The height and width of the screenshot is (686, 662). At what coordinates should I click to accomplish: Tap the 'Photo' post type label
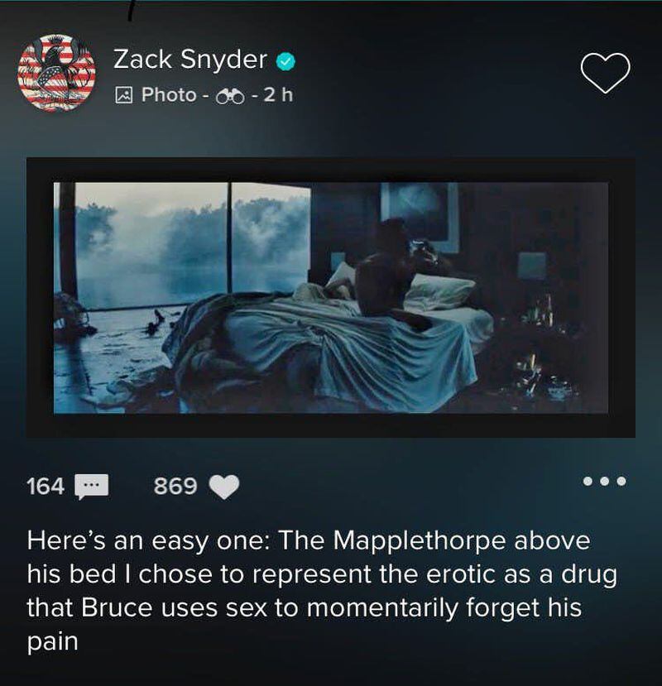(169, 95)
